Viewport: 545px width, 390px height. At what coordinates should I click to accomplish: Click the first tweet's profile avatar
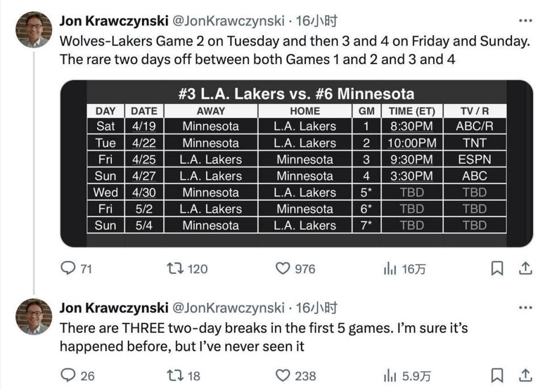(x=33, y=30)
